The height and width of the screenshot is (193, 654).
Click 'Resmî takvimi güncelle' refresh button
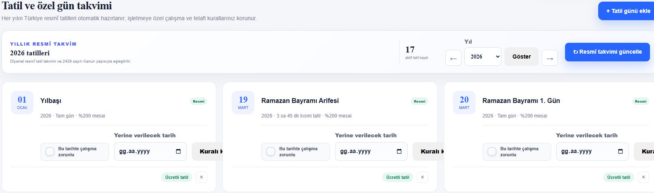[607, 52]
